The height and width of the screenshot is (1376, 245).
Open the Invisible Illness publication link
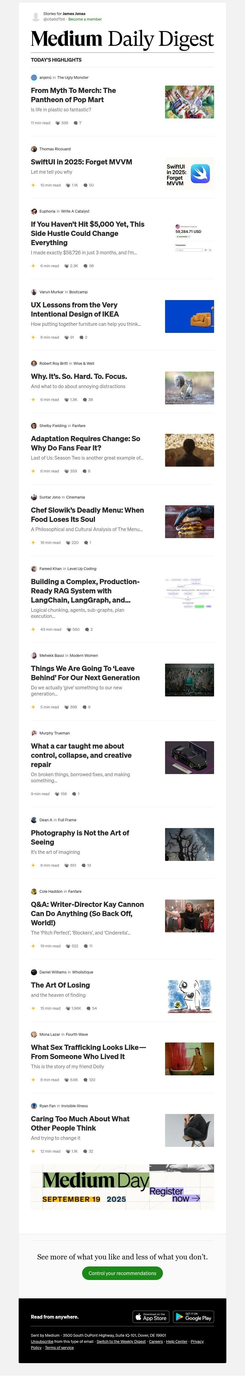click(74, 1106)
